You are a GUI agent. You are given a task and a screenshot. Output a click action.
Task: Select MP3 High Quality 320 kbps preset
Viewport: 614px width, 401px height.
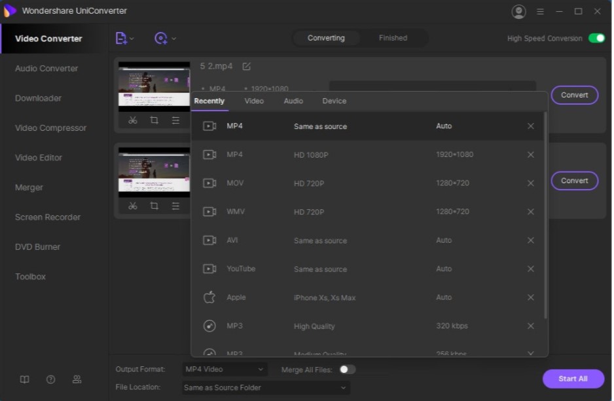tap(367, 326)
